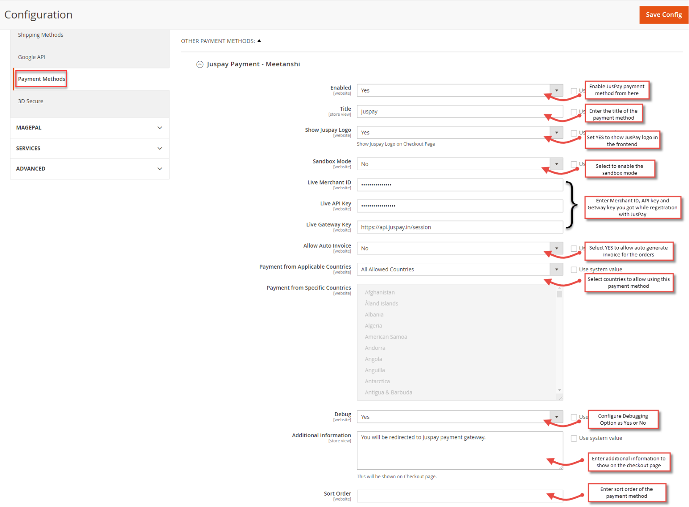The image size is (689, 507).
Task: Collapse the Juspay Payment section circle icon
Action: pos(200,64)
